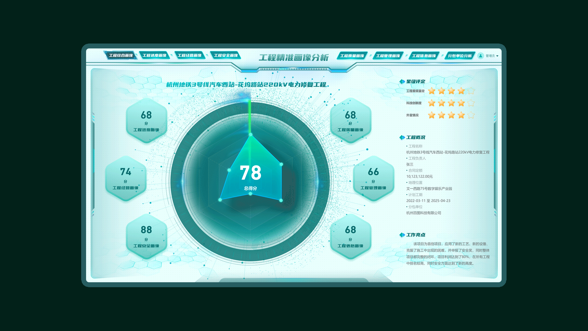Click the subcontractor name 杭州百图科技有限公司
The width and height of the screenshot is (588, 331).
(424, 213)
